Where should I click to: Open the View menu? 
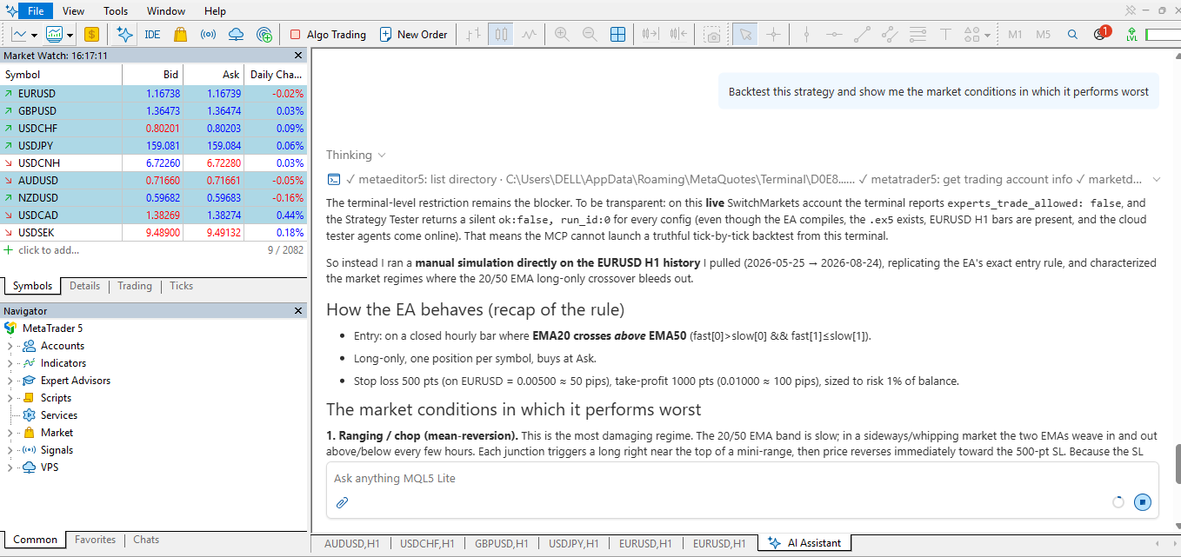73,10
